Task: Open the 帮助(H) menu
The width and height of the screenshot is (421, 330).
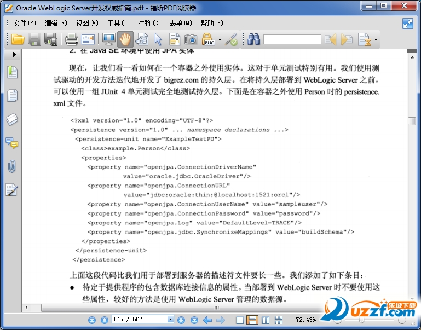Action: (x=211, y=23)
